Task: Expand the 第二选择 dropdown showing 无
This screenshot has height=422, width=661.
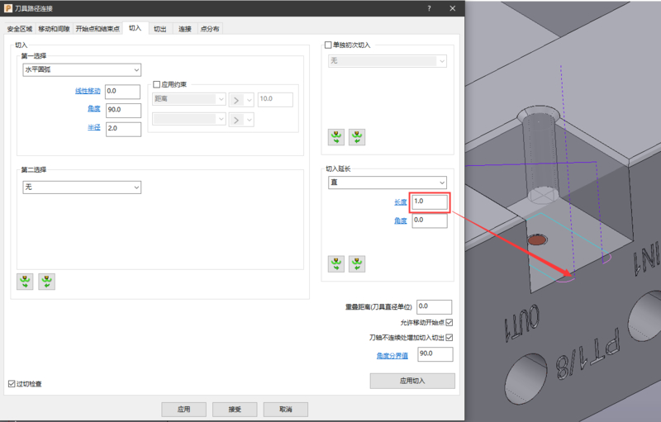Action: 82,187
